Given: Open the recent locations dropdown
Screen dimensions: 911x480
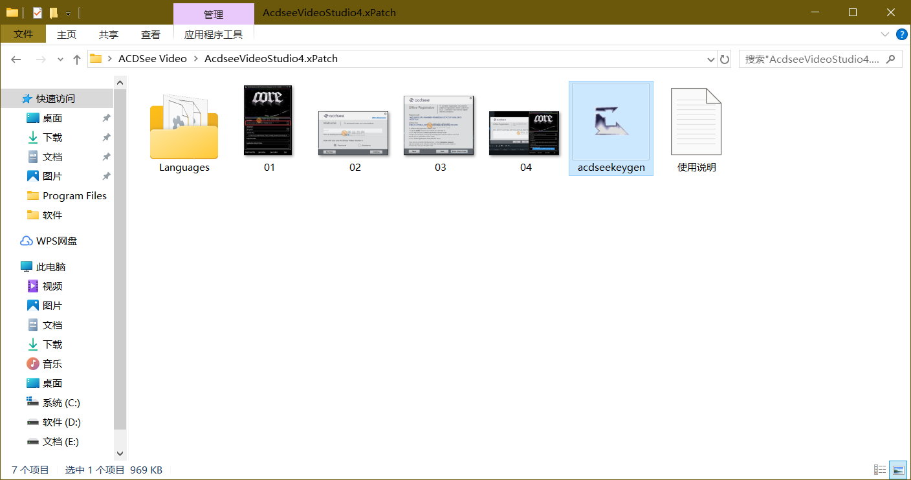Looking at the screenshot, I should (x=60, y=59).
